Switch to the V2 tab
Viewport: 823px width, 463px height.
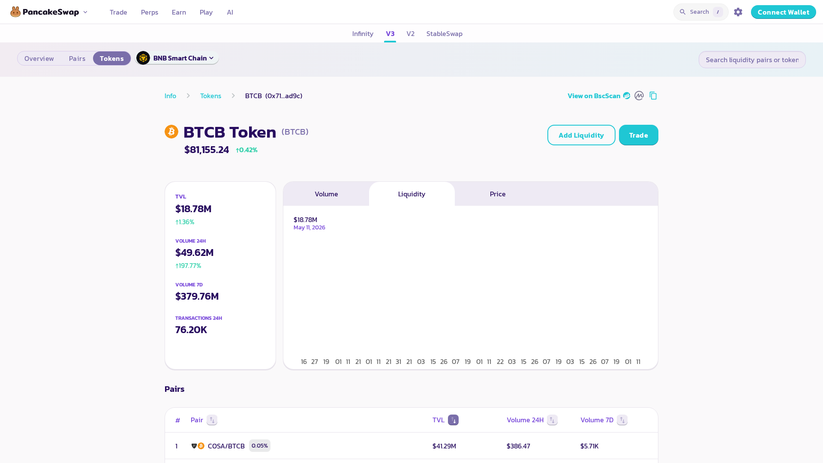point(411,33)
